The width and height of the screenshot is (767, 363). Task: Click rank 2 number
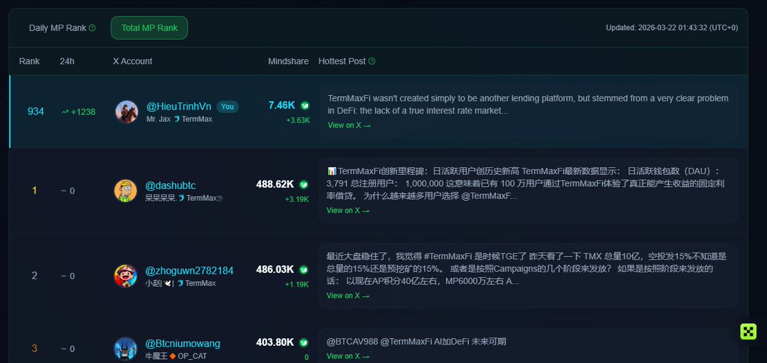35,276
